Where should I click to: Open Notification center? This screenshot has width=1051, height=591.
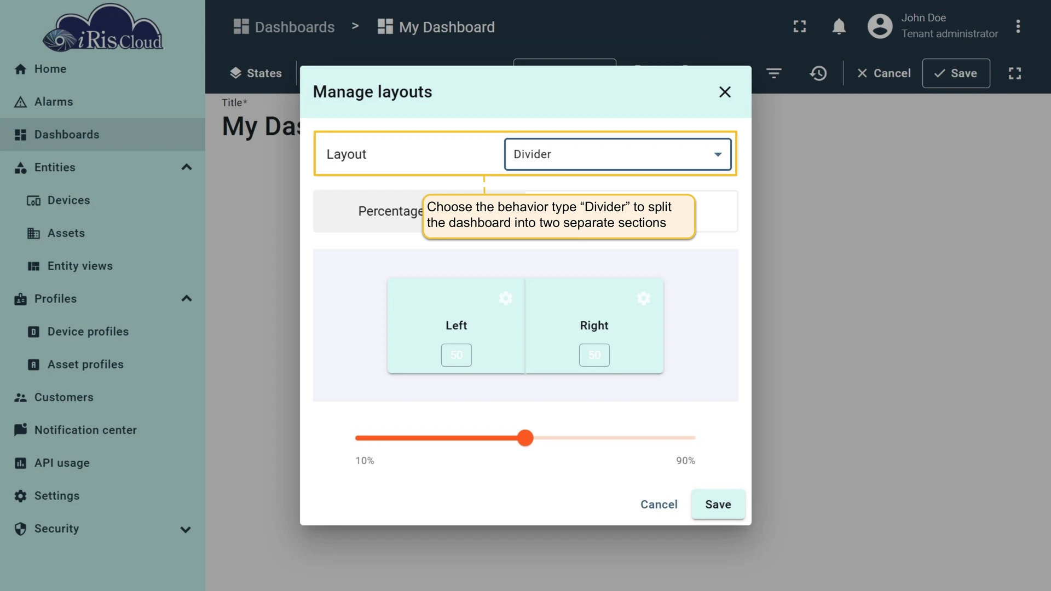[x=102, y=430]
